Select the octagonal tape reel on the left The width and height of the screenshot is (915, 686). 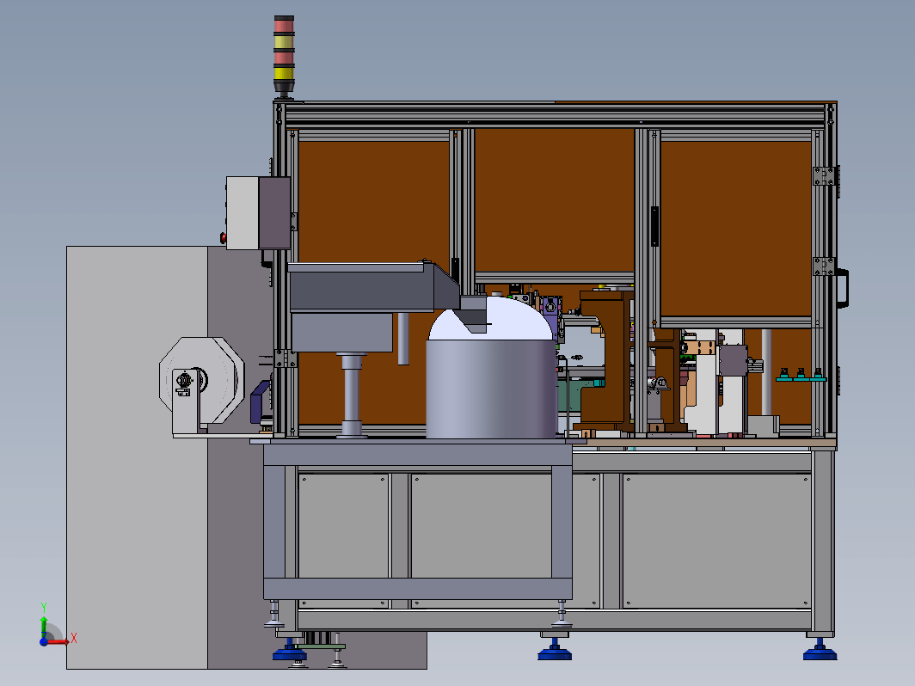(202, 380)
